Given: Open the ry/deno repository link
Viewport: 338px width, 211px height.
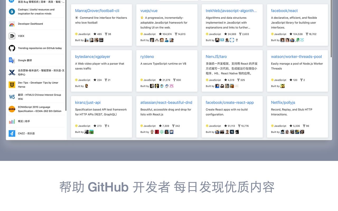Looking at the screenshot, I should (x=147, y=56).
